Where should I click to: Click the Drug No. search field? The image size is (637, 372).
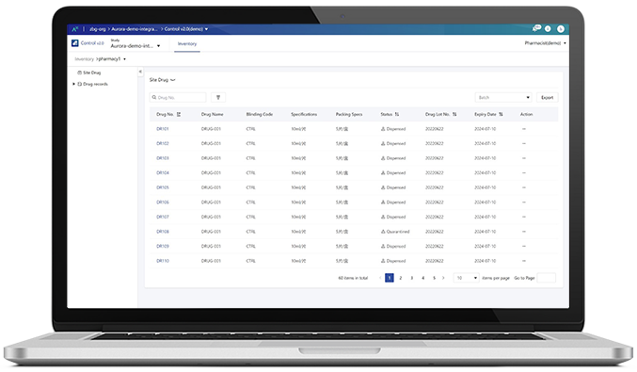pos(178,98)
